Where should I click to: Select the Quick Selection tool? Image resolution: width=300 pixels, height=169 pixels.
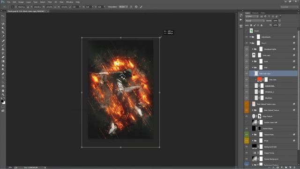click(3, 28)
